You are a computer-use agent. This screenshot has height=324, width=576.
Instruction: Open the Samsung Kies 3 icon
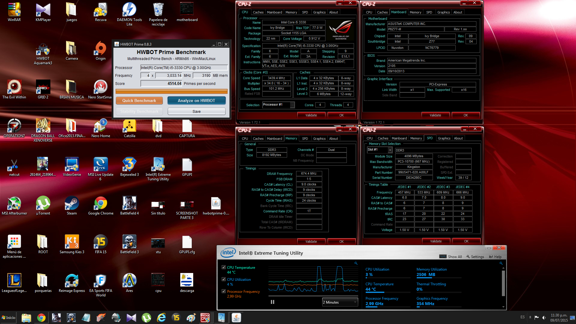(72, 244)
